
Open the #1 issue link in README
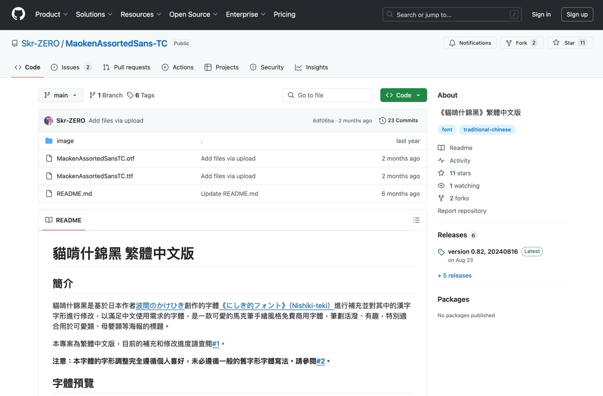216,344
